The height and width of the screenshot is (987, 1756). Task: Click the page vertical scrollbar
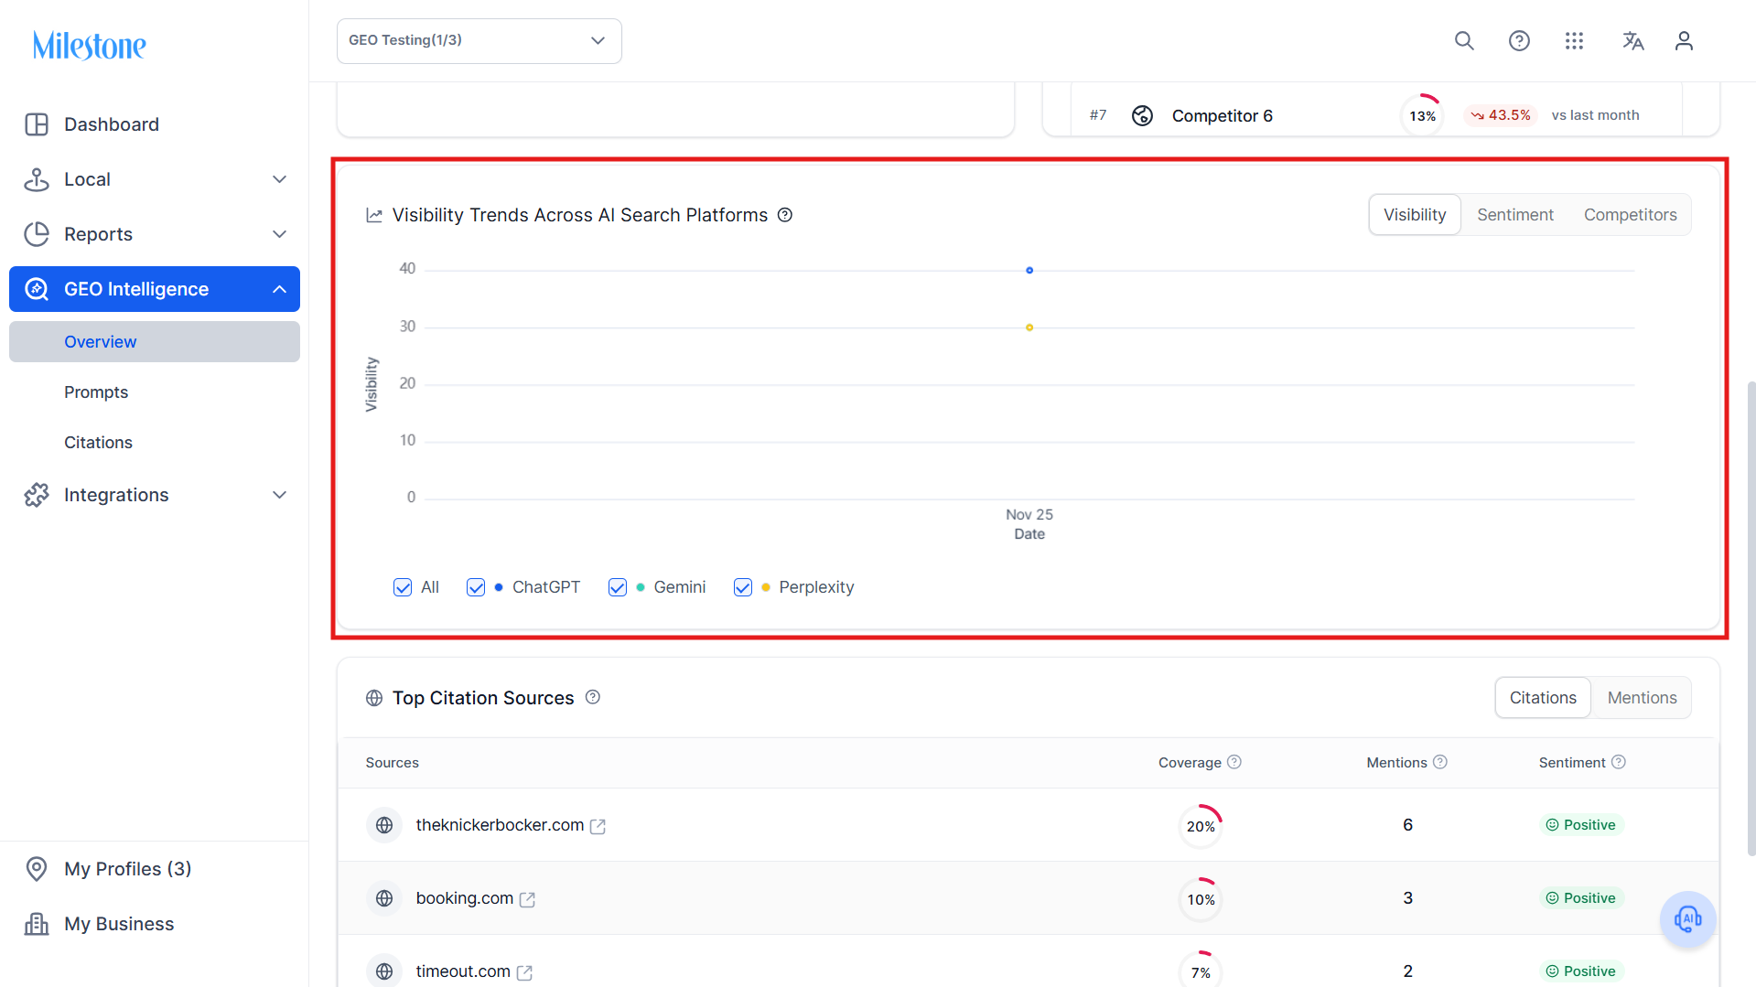[x=1751, y=617]
